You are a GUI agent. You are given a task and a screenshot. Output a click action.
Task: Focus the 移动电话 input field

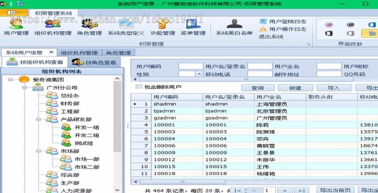pyautogui.click(x=260, y=74)
